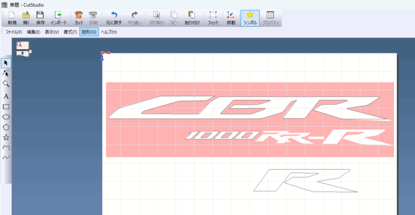This screenshot has height=215, width=415.
Task: Open the 図形(O) menu
Action: (x=89, y=32)
